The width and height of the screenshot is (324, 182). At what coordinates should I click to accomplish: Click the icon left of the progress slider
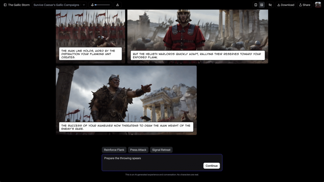click(x=92, y=5)
